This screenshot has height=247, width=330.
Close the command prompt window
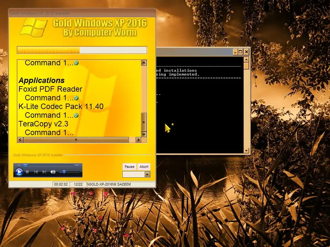click(247, 52)
